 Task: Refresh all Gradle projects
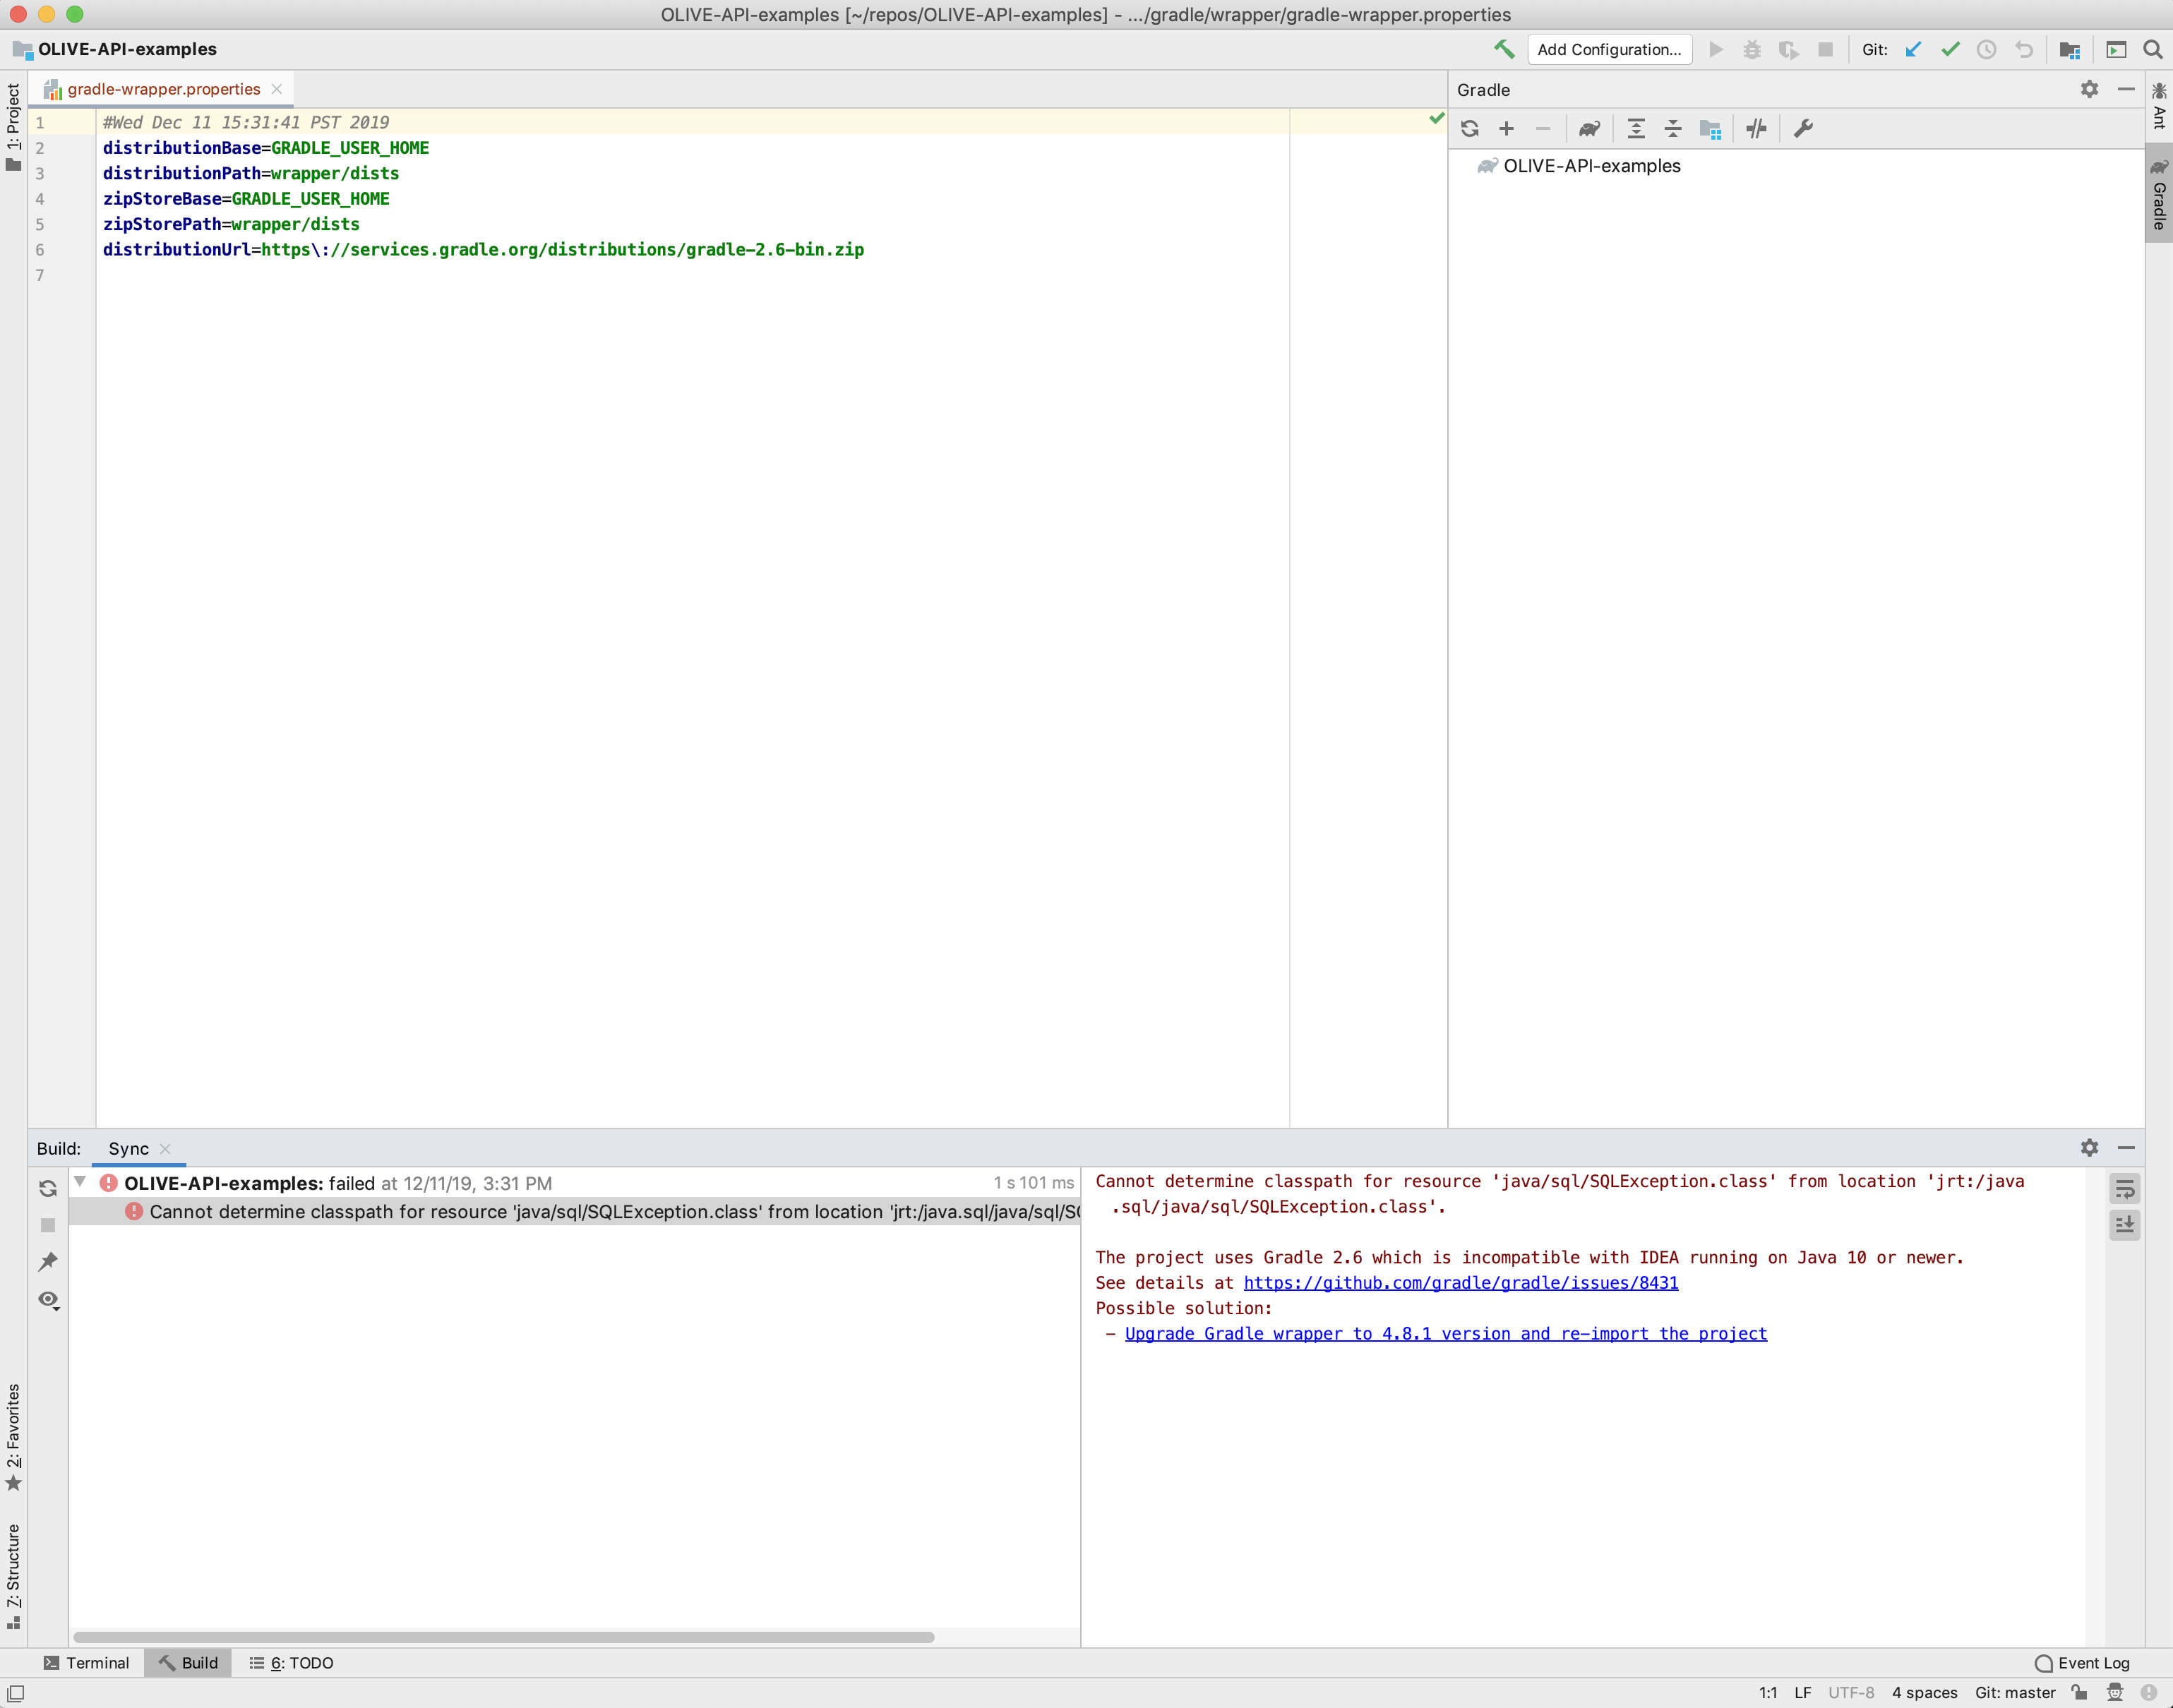tap(1470, 128)
